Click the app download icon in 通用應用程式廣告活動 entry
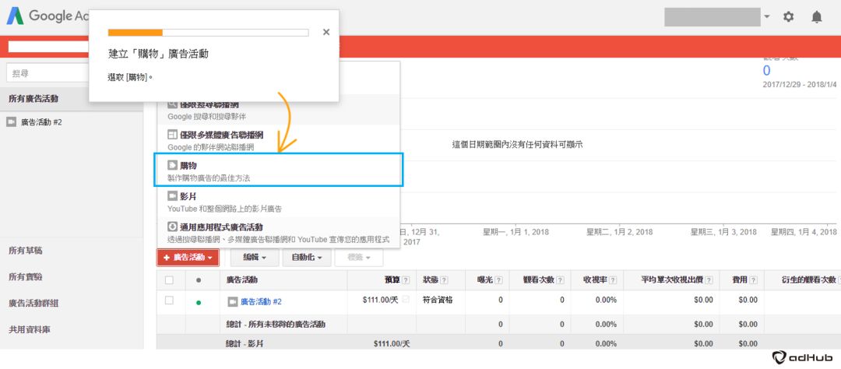 (x=172, y=227)
